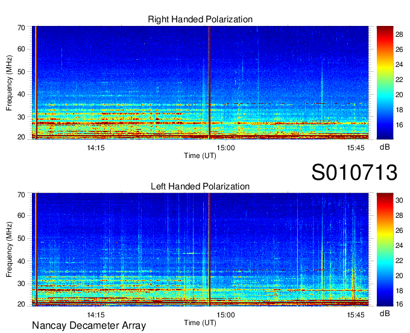Click the S010713 observation label
Image resolution: width=410 pixels, height=333 pixels.
click(355, 172)
